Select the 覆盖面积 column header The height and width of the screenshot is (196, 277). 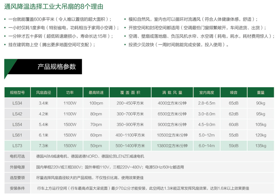point(130,92)
